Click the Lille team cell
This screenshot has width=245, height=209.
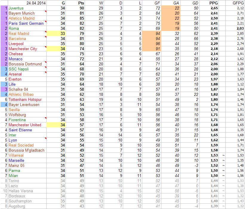[27, 84]
